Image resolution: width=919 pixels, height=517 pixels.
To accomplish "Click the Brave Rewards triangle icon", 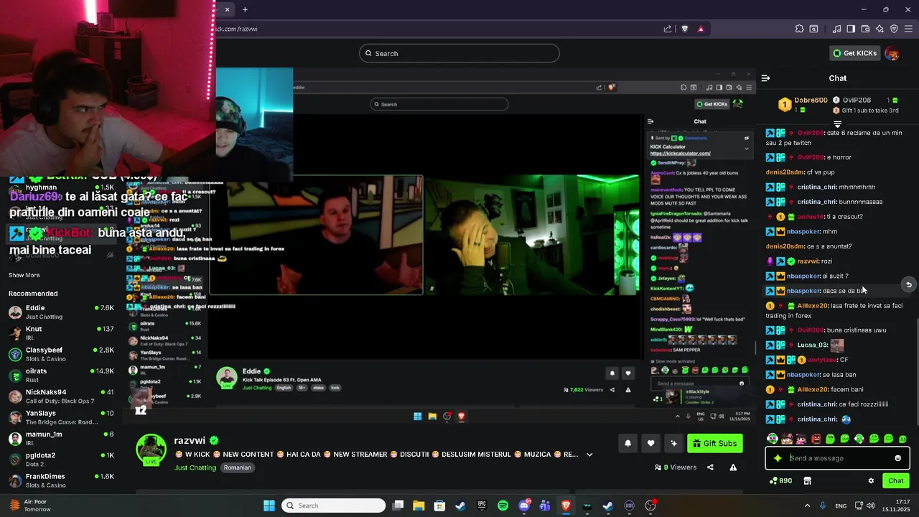I will click(x=701, y=29).
